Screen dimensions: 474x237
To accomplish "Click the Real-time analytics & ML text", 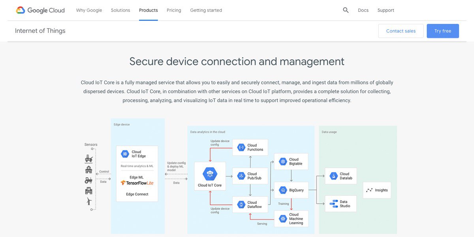I will 137,166.
